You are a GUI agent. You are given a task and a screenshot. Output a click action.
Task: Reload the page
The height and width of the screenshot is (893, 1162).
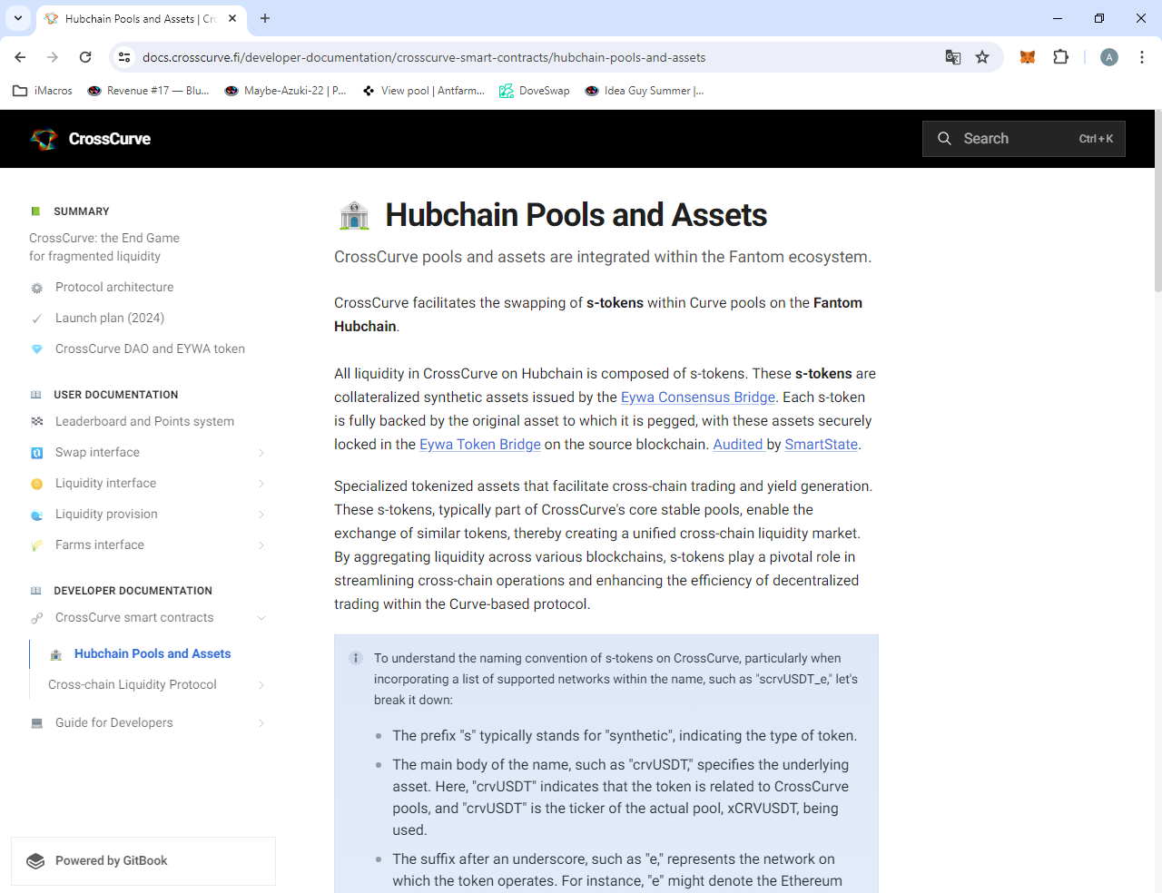pyautogui.click(x=85, y=57)
